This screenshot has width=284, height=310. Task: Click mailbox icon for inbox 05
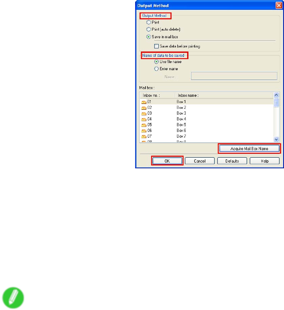pos(144,125)
